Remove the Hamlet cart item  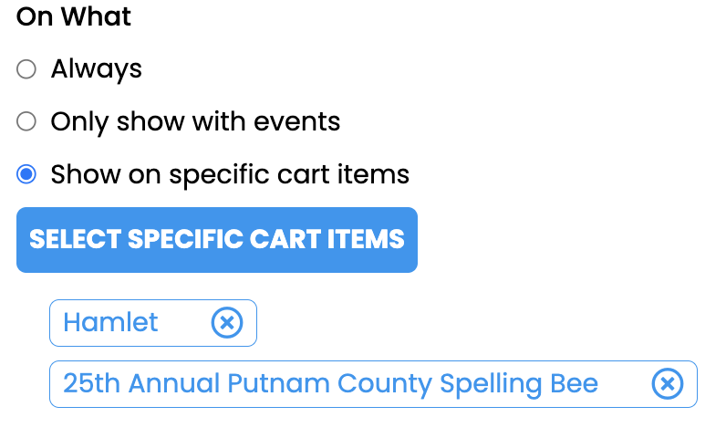(227, 323)
